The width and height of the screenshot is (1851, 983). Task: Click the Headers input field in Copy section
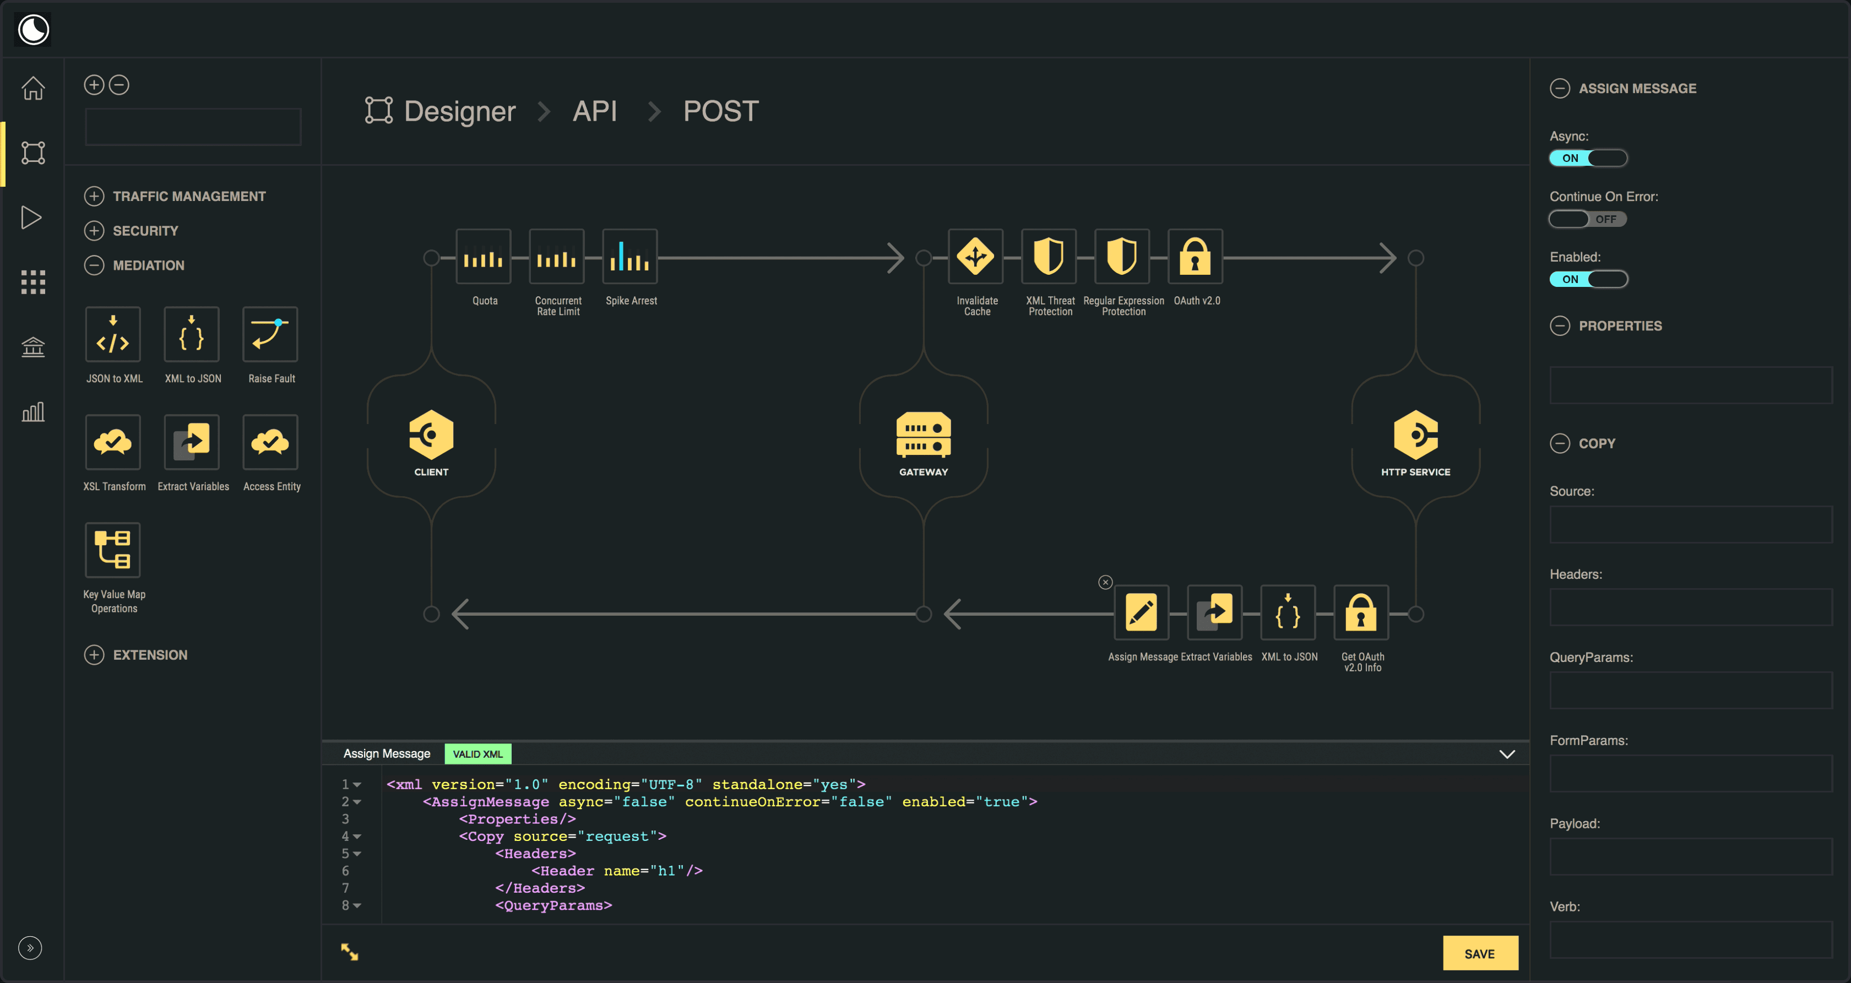(1690, 607)
